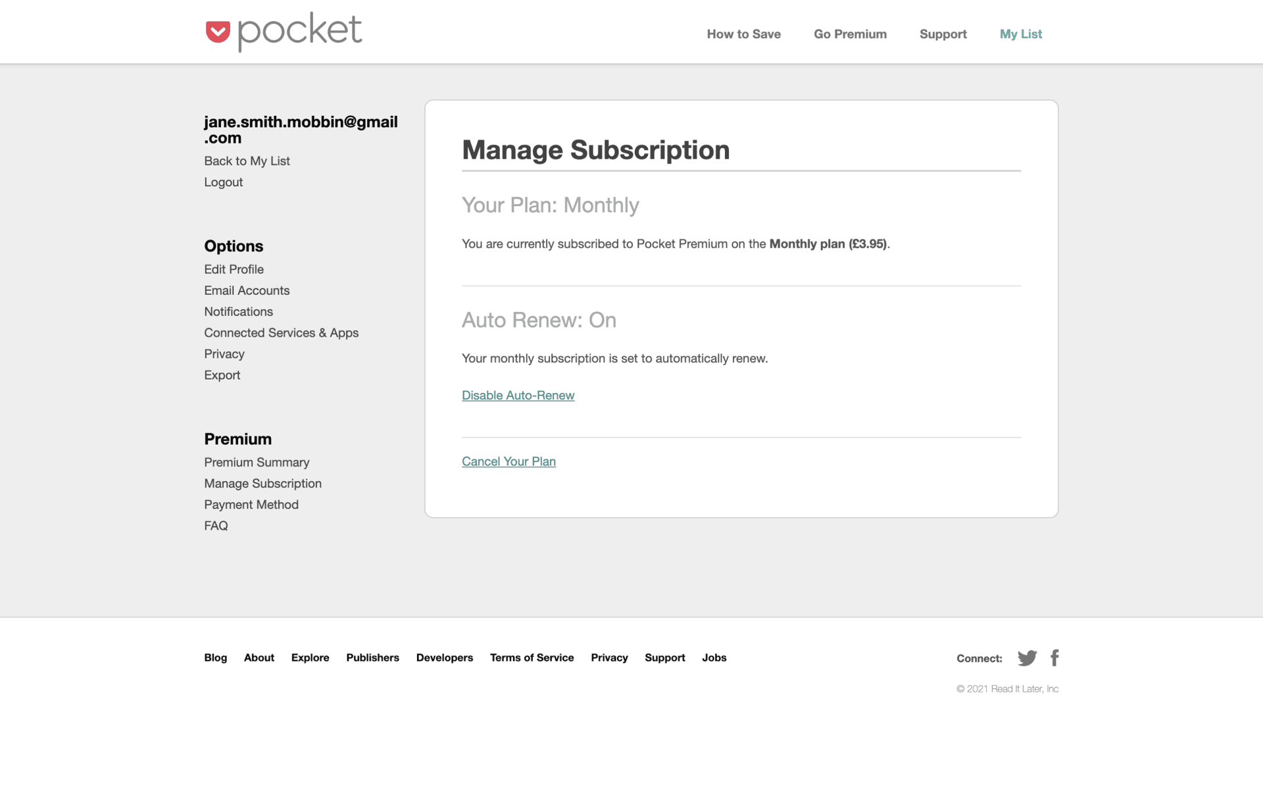The height and width of the screenshot is (793, 1263).
Task: Open Notifications option
Action: [x=238, y=311]
